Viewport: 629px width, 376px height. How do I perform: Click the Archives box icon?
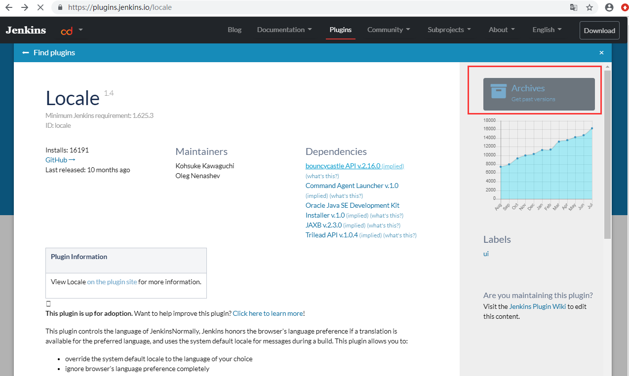498,91
